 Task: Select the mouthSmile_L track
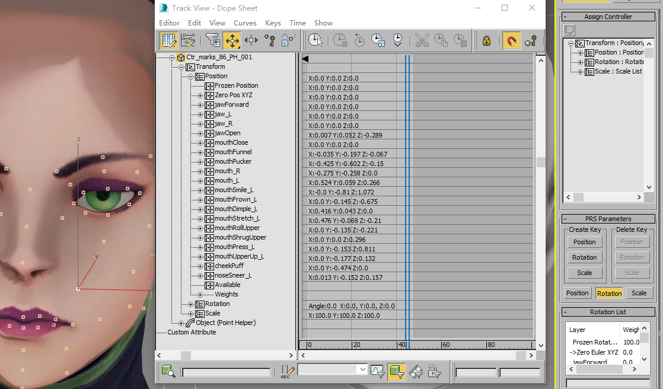[x=234, y=190]
